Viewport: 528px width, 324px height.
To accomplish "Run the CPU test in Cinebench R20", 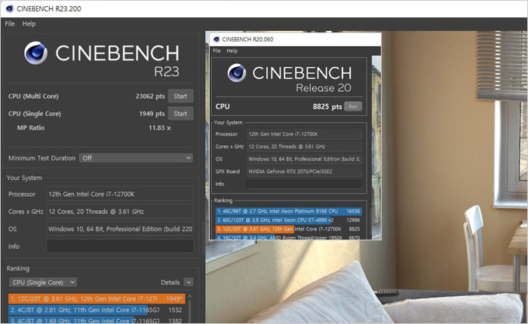I will click(x=353, y=106).
